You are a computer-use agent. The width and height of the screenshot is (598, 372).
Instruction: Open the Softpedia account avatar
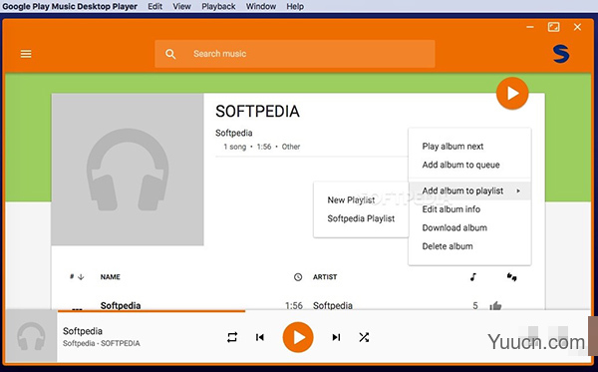pyautogui.click(x=561, y=54)
